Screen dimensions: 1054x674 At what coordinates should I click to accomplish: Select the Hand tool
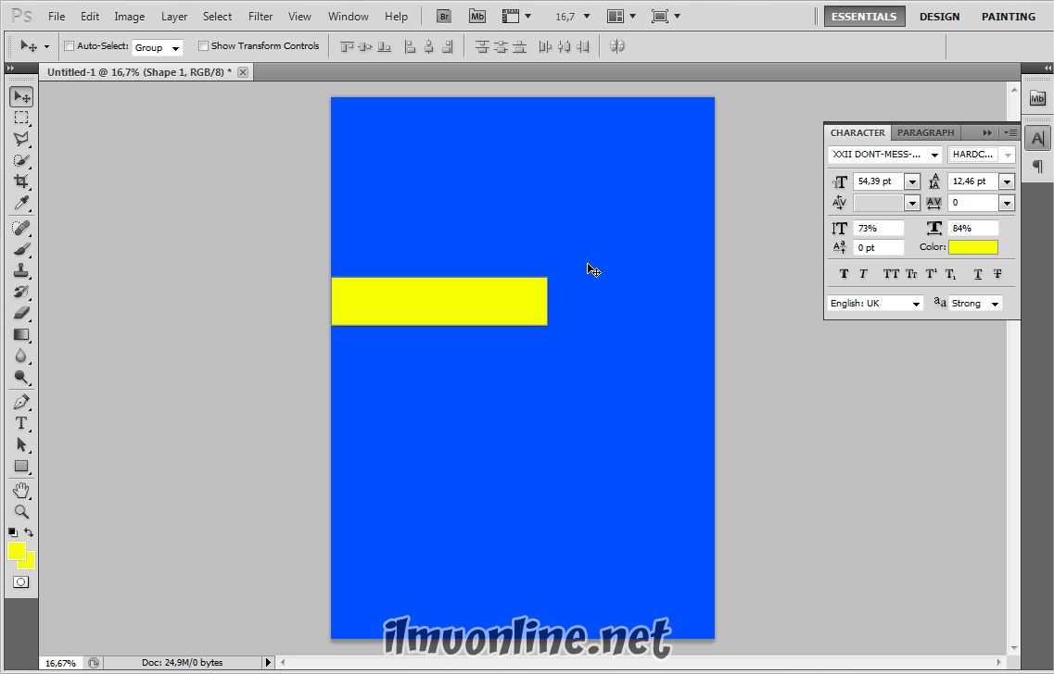(20, 490)
